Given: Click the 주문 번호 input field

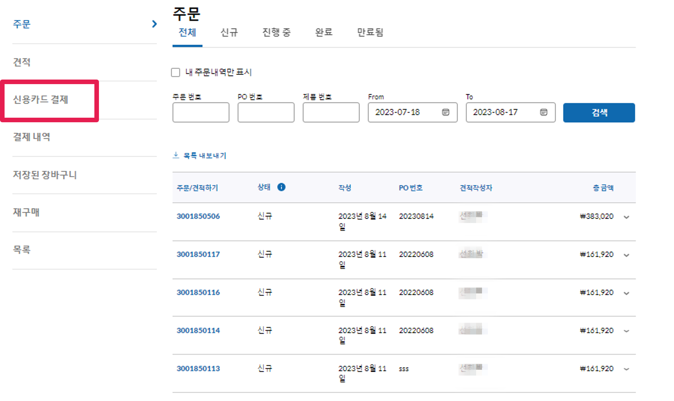Looking at the screenshot, I should [x=201, y=112].
